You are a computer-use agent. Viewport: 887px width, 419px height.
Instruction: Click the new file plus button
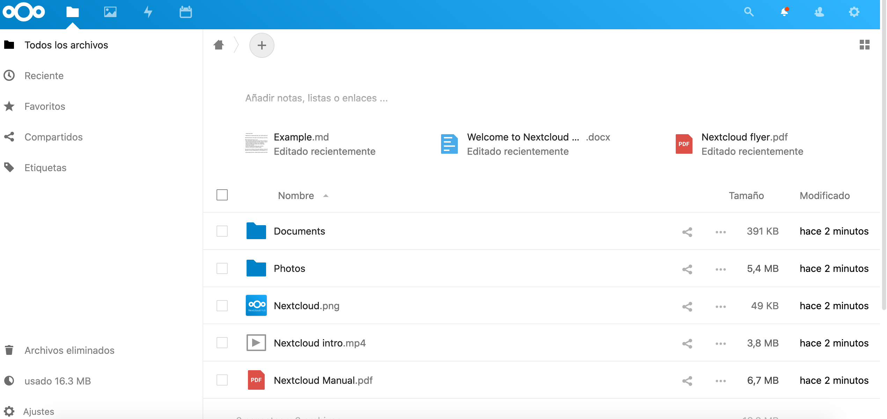(262, 45)
